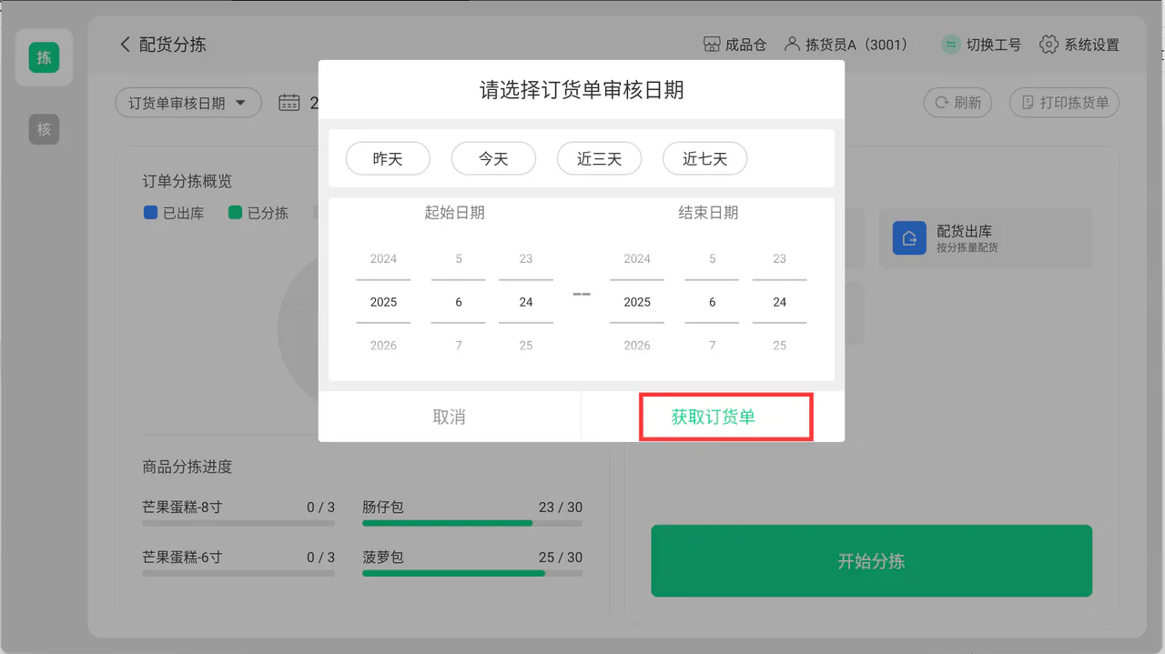Pick month 5 in 起始日期 column
The width and height of the screenshot is (1165, 654).
[x=459, y=258]
